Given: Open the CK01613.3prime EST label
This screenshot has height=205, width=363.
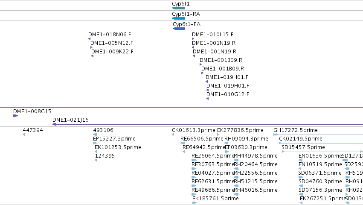Looking at the screenshot, I should click(194, 130).
